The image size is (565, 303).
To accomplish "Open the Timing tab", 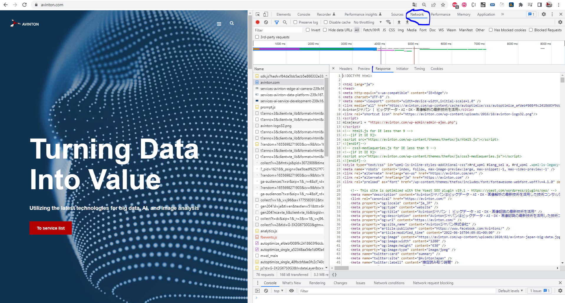I will point(419,69).
